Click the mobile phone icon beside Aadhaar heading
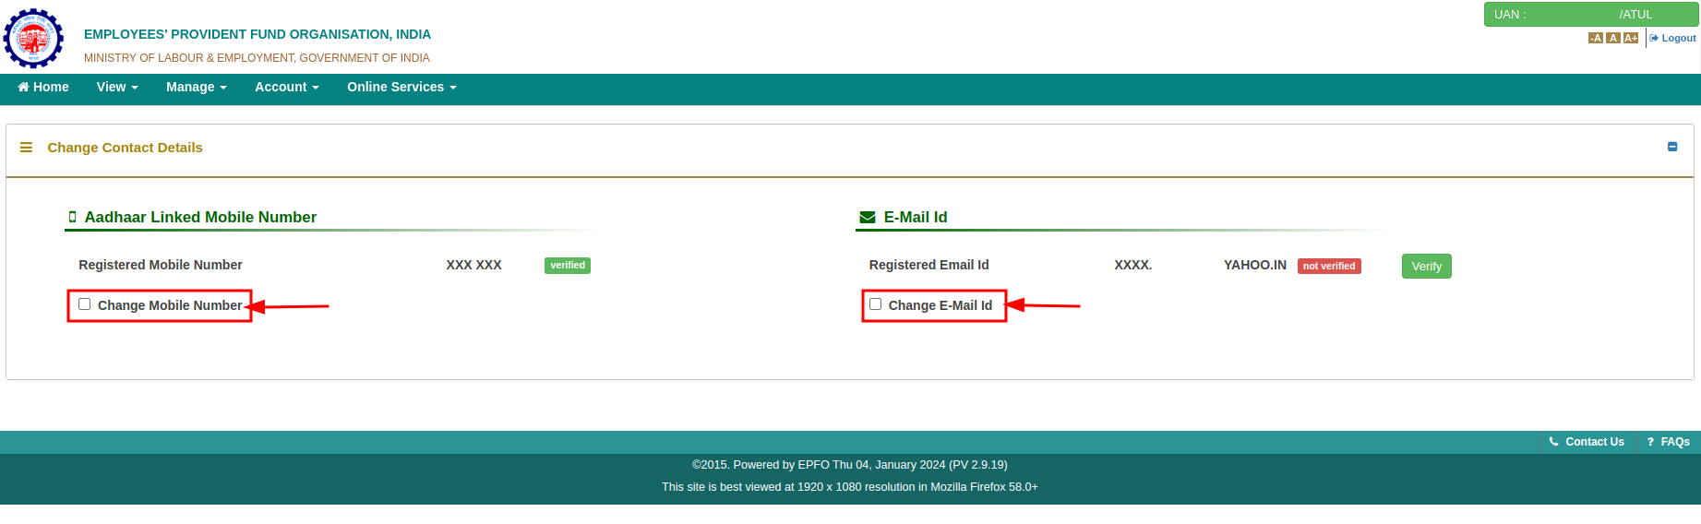1701x524 pixels. 73,218
